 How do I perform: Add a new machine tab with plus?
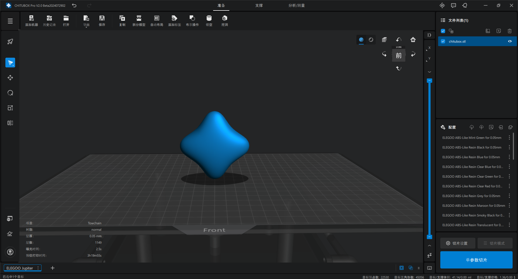pyautogui.click(x=53, y=268)
